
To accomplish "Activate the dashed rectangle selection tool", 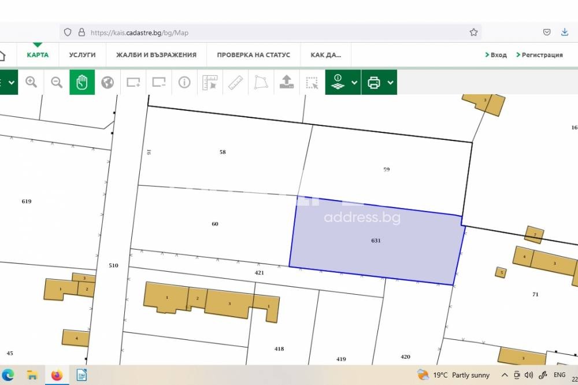I will (x=312, y=82).
